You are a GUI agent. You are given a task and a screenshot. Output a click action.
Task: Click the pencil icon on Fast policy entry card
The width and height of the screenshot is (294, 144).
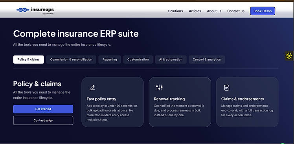click(92, 88)
